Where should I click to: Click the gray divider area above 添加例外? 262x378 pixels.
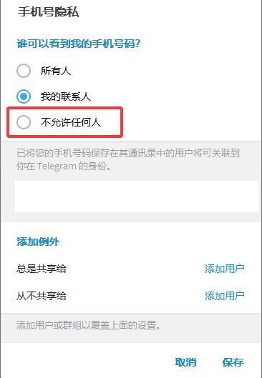[x=131, y=217]
